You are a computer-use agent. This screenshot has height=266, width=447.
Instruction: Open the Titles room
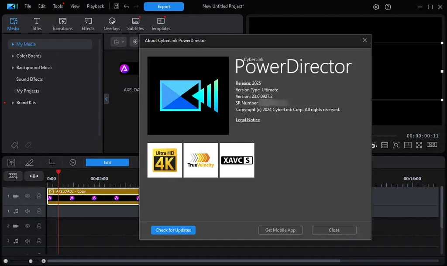pos(37,24)
